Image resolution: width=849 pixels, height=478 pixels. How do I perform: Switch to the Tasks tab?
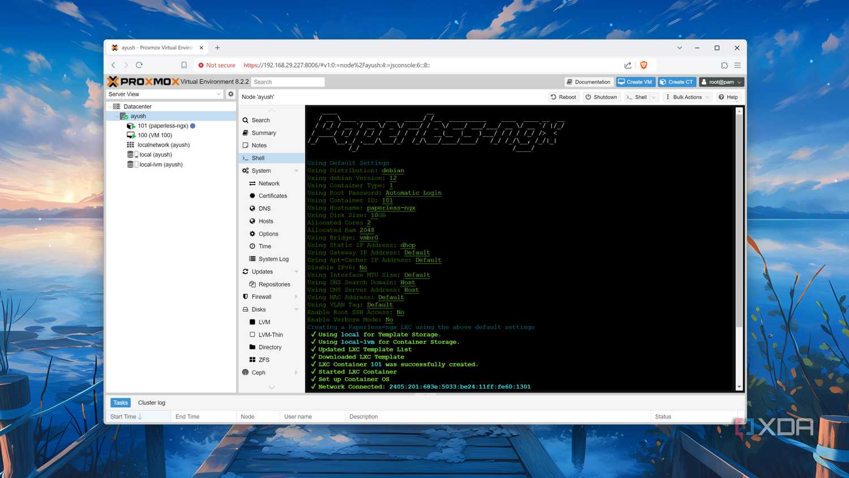pos(121,403)
